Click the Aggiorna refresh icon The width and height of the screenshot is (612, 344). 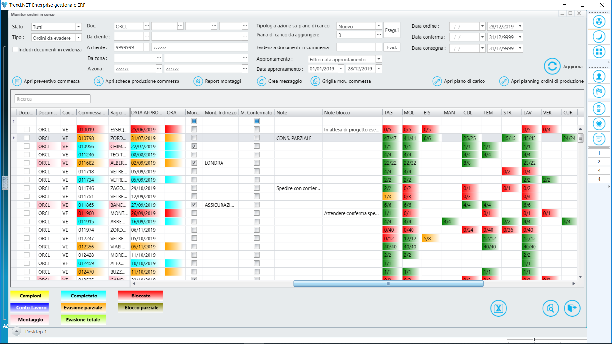[552, 66]
